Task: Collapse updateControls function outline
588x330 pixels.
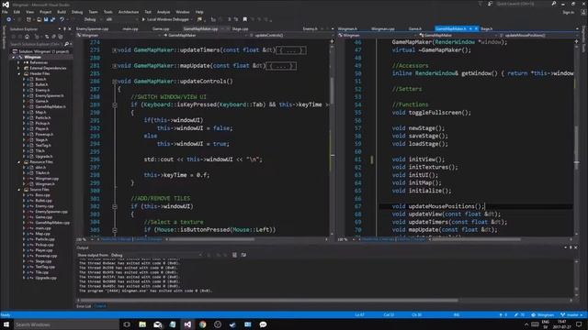Action: click(x=114, y=82)
